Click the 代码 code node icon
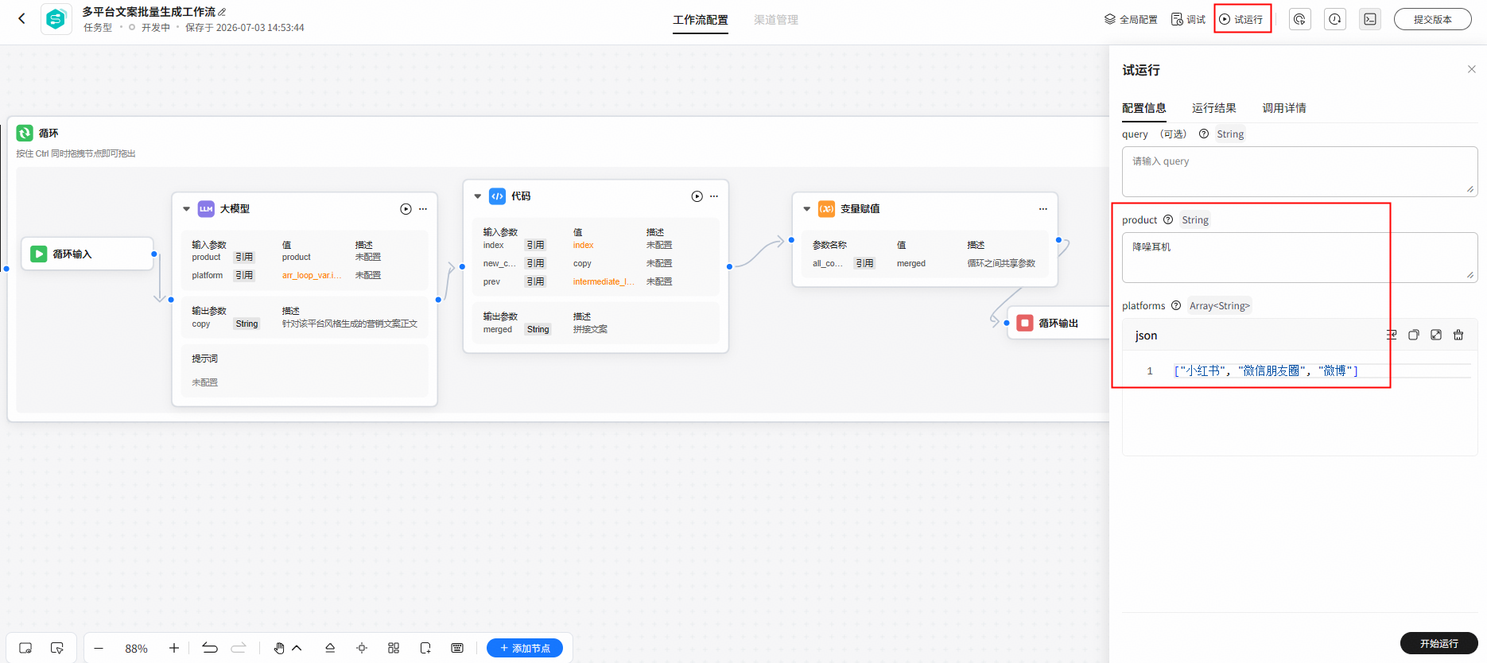This screenshot has height=663, width=1487. [497, 196]
